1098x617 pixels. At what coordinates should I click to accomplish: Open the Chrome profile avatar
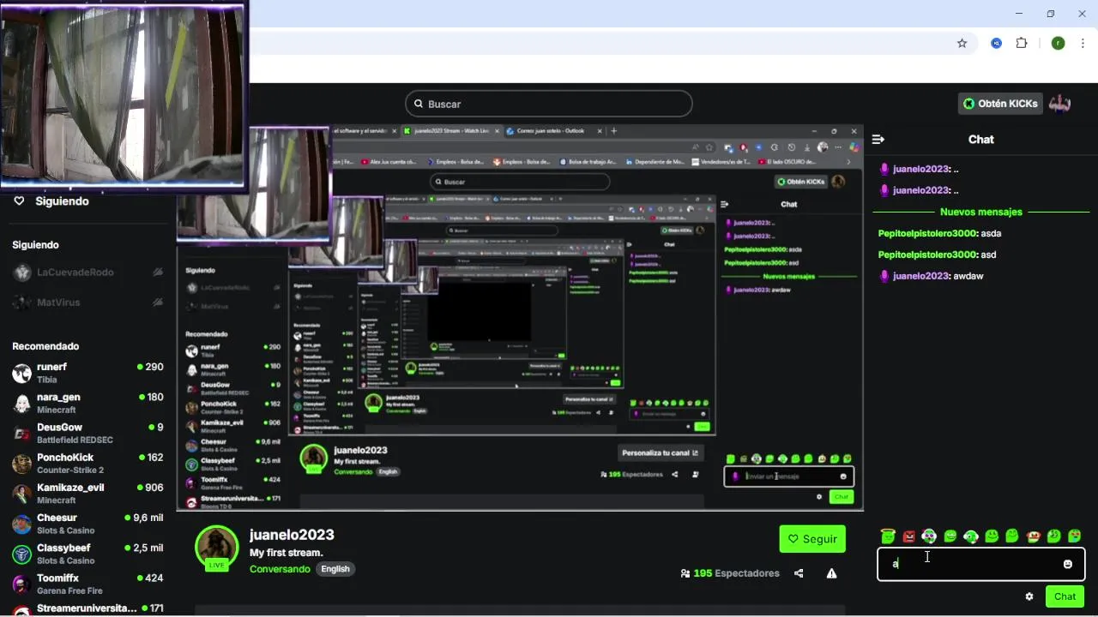(x=1058, y=43)
